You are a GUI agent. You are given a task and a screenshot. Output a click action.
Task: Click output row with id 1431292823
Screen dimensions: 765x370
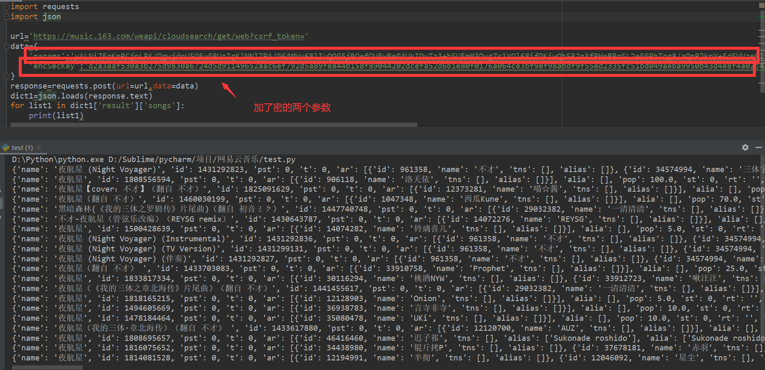388,170
